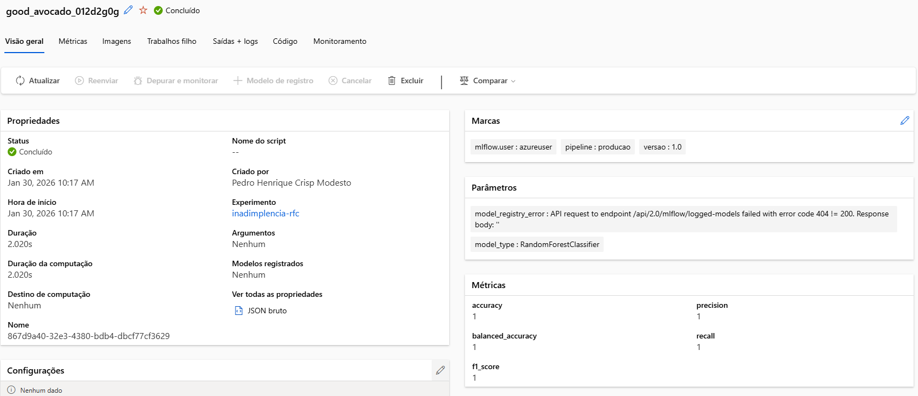The image size is (918, 396).
Task: Click the pipeline : producao tag
Action: pos(598,147)
